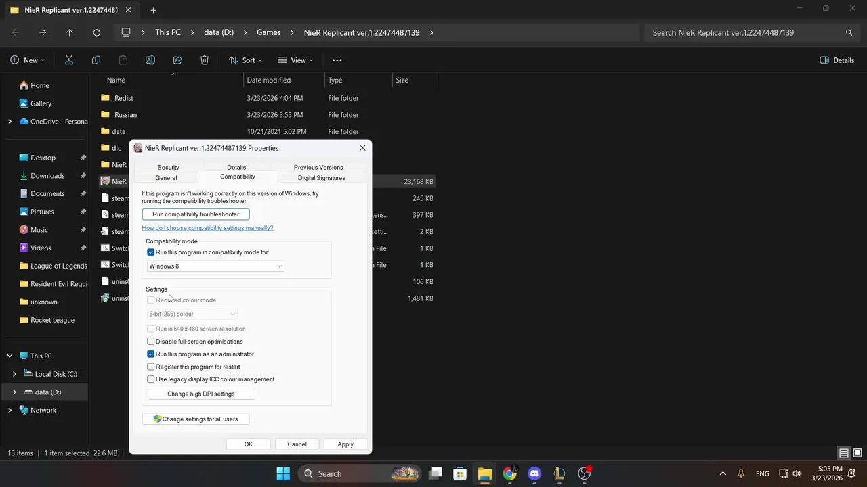
Task: Select the _Russian folder row
Action: (x=268, y=115)
